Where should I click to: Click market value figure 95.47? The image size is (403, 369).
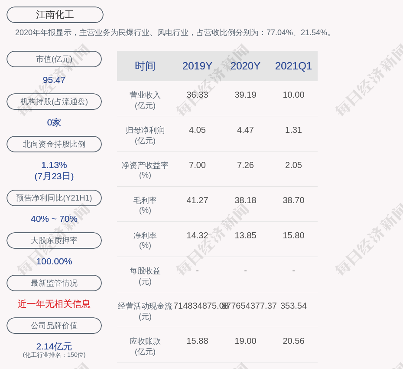point(54,80)
